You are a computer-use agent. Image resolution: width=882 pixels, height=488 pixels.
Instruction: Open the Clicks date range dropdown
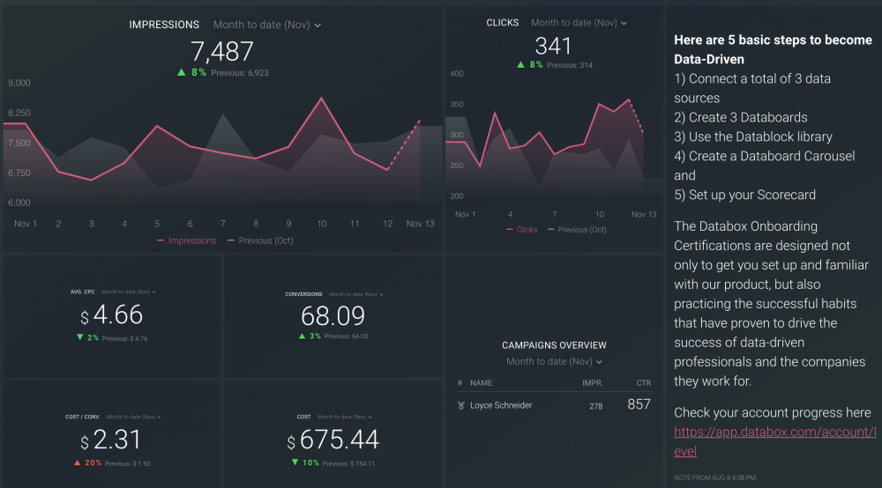580,23
